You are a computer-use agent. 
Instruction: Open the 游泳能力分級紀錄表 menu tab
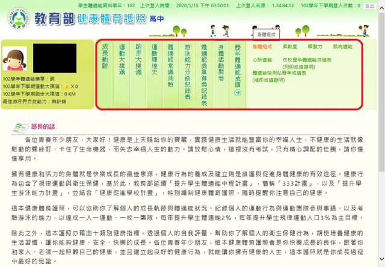point(188,72)
